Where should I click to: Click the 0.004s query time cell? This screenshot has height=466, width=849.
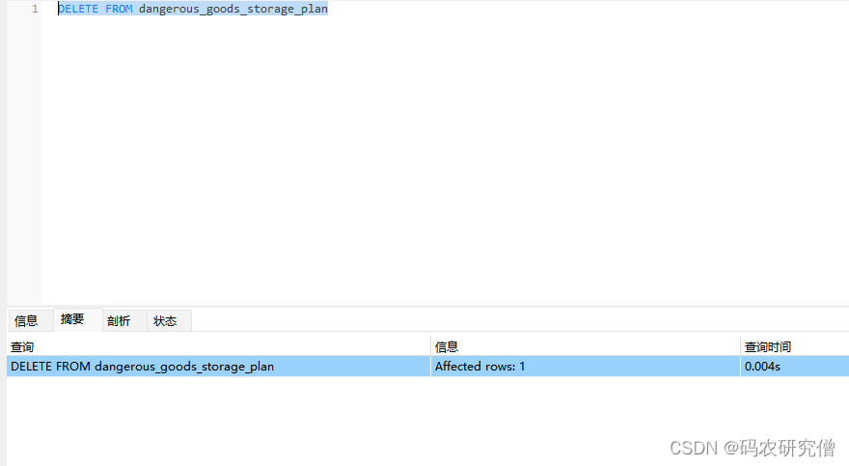tap(760, 367)
